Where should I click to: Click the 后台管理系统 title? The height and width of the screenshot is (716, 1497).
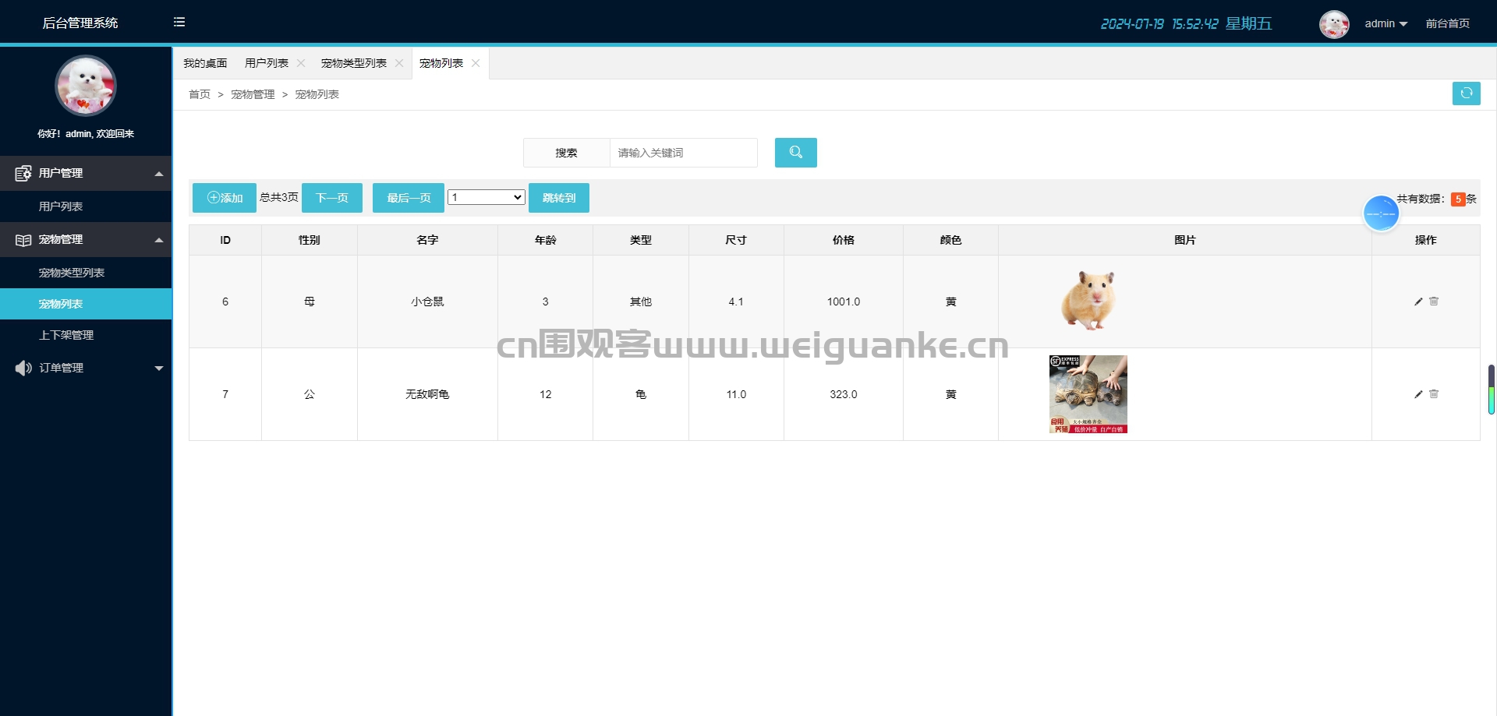point(80,23)
